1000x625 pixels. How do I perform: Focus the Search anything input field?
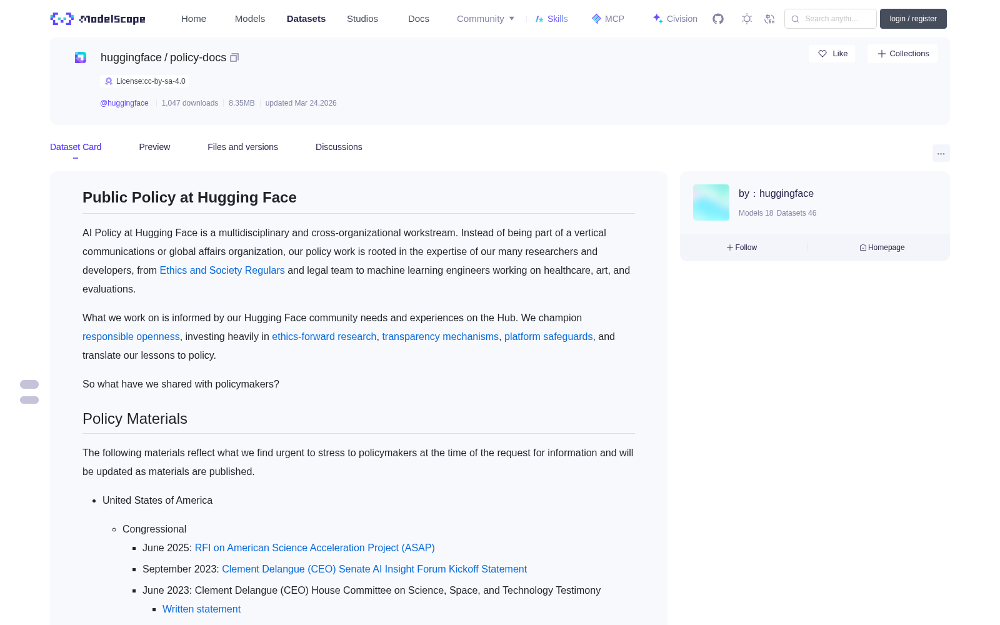(831, 19)
